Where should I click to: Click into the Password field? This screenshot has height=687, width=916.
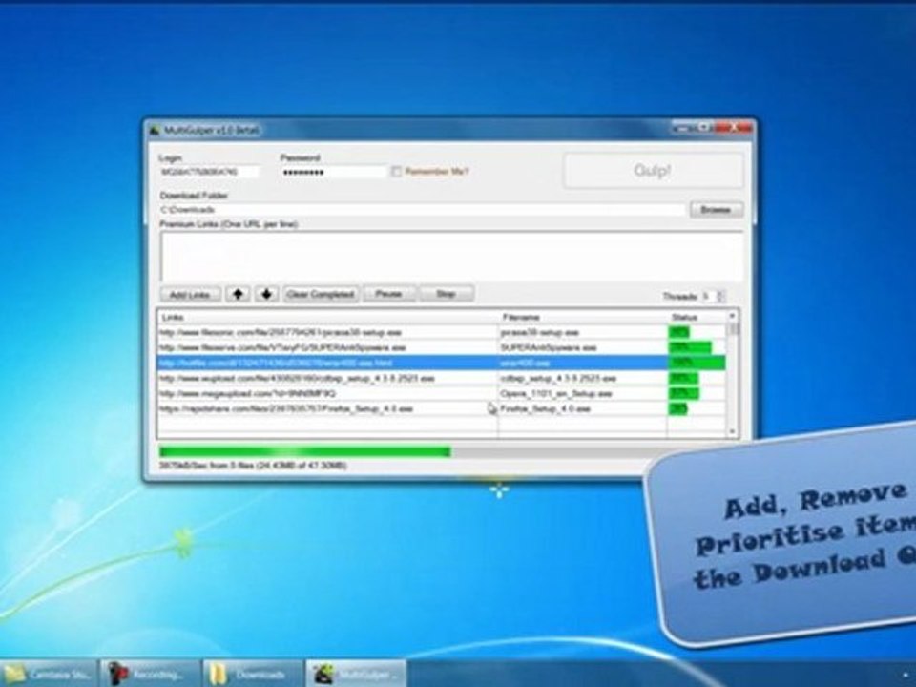pos(334,172)
